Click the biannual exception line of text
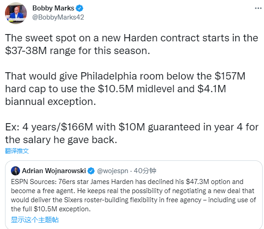 [51, 101]
